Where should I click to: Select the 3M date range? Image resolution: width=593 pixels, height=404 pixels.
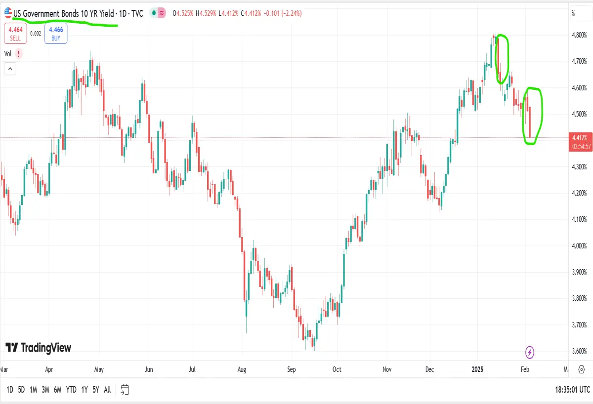click(45, 390)
